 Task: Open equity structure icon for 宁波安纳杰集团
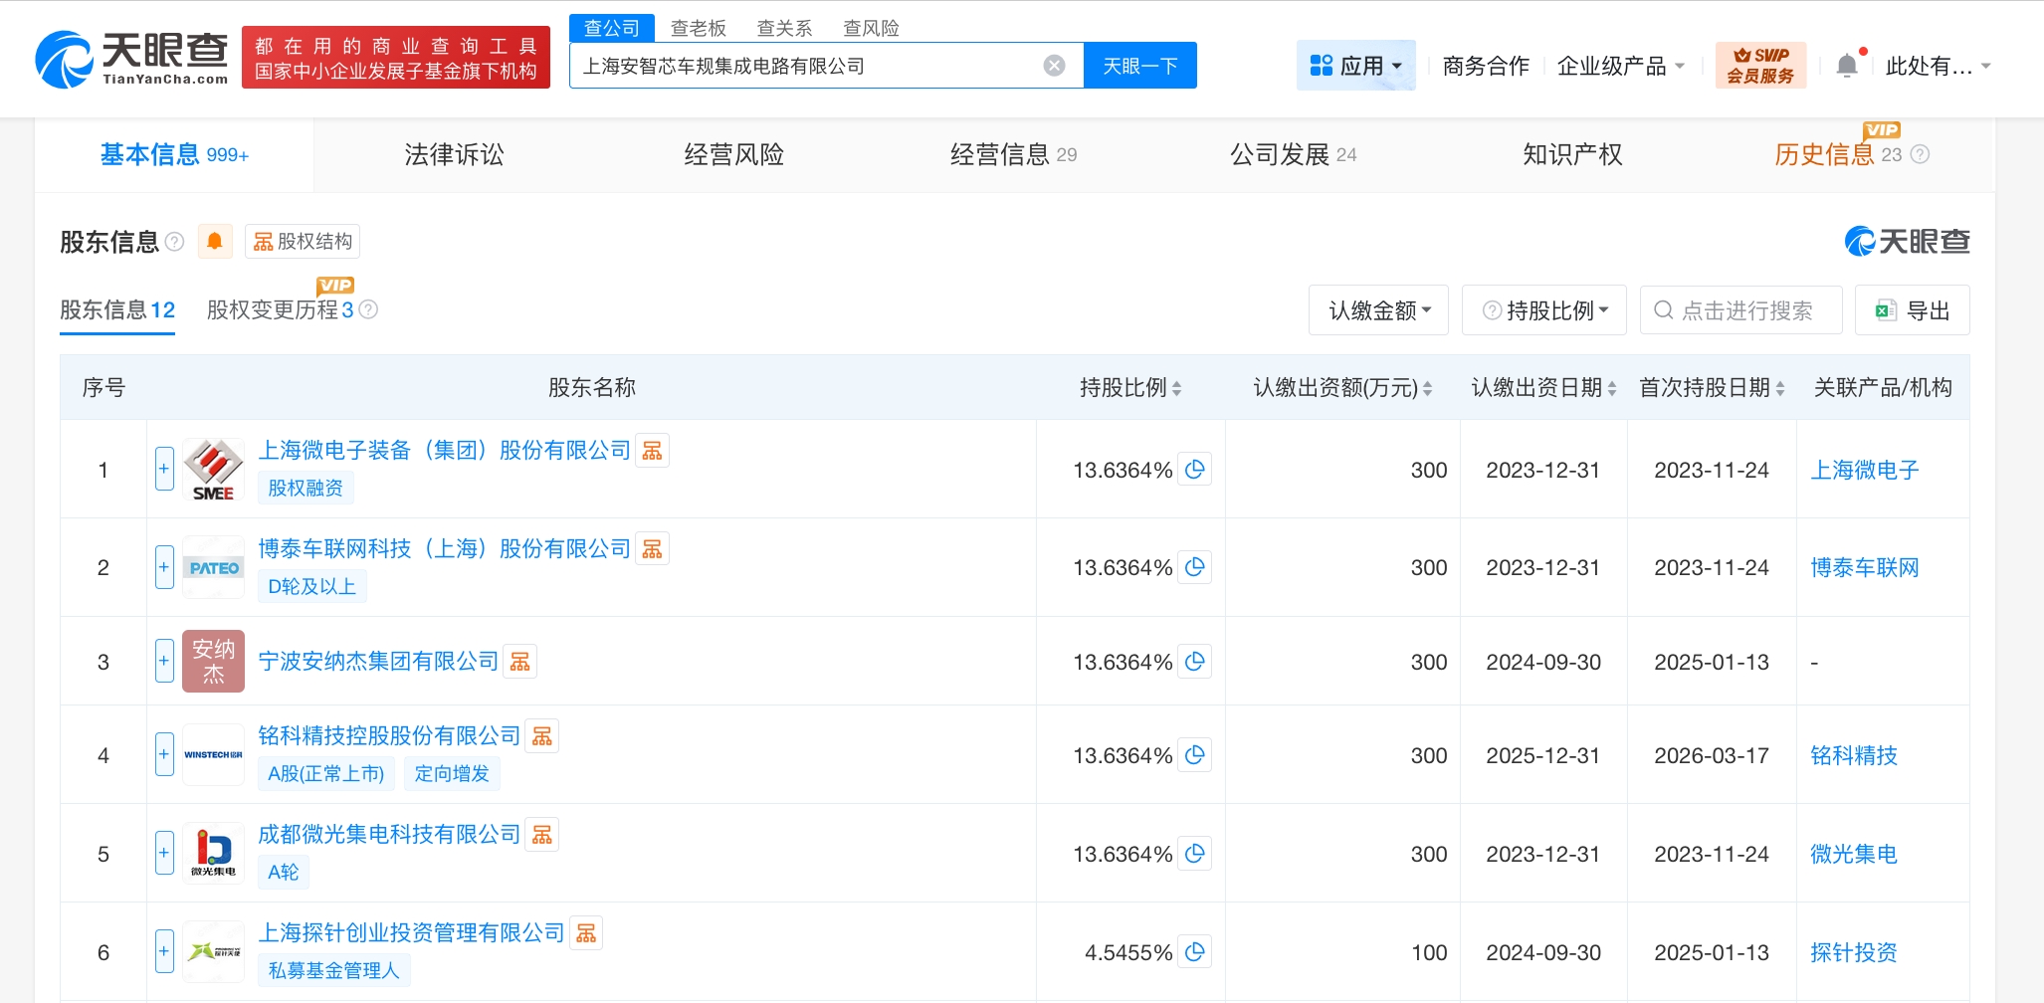(x=519, y=663)
